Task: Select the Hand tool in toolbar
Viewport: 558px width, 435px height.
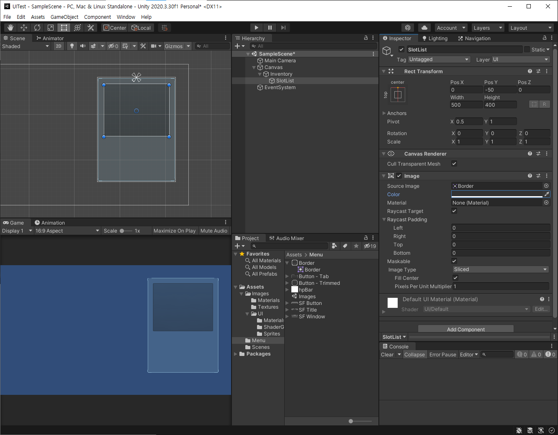Action: click(x=10, y=28)
